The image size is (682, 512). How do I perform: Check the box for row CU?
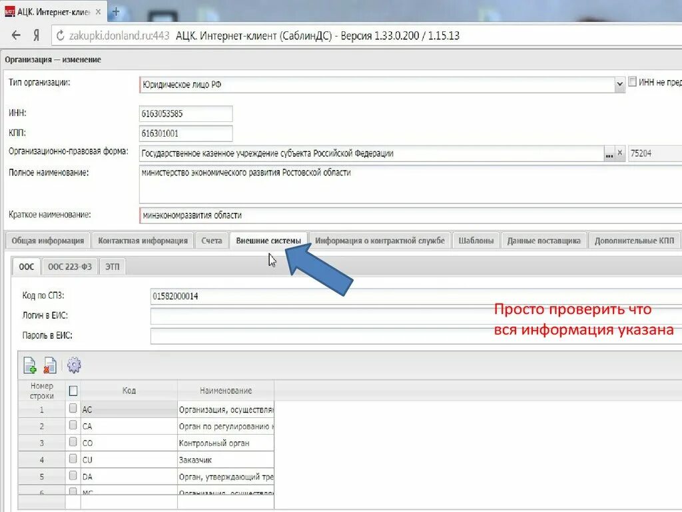click(73, 459)
